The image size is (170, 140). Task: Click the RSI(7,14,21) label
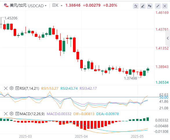click(29, 89)
